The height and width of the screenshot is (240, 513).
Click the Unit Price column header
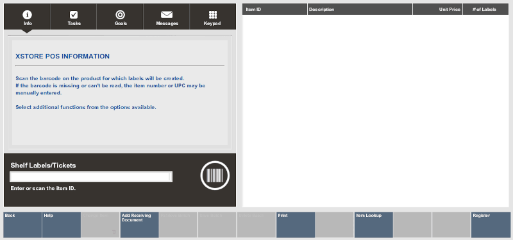coord(438,10)
